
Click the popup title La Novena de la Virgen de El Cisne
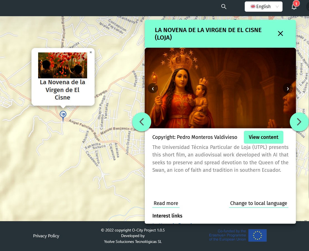(x=62, y=90)
